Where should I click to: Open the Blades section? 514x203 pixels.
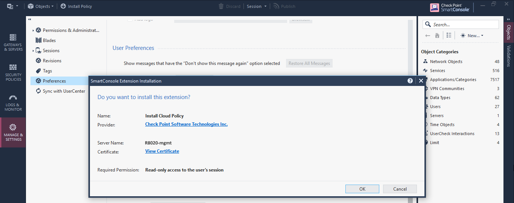(x=46, y=41)
